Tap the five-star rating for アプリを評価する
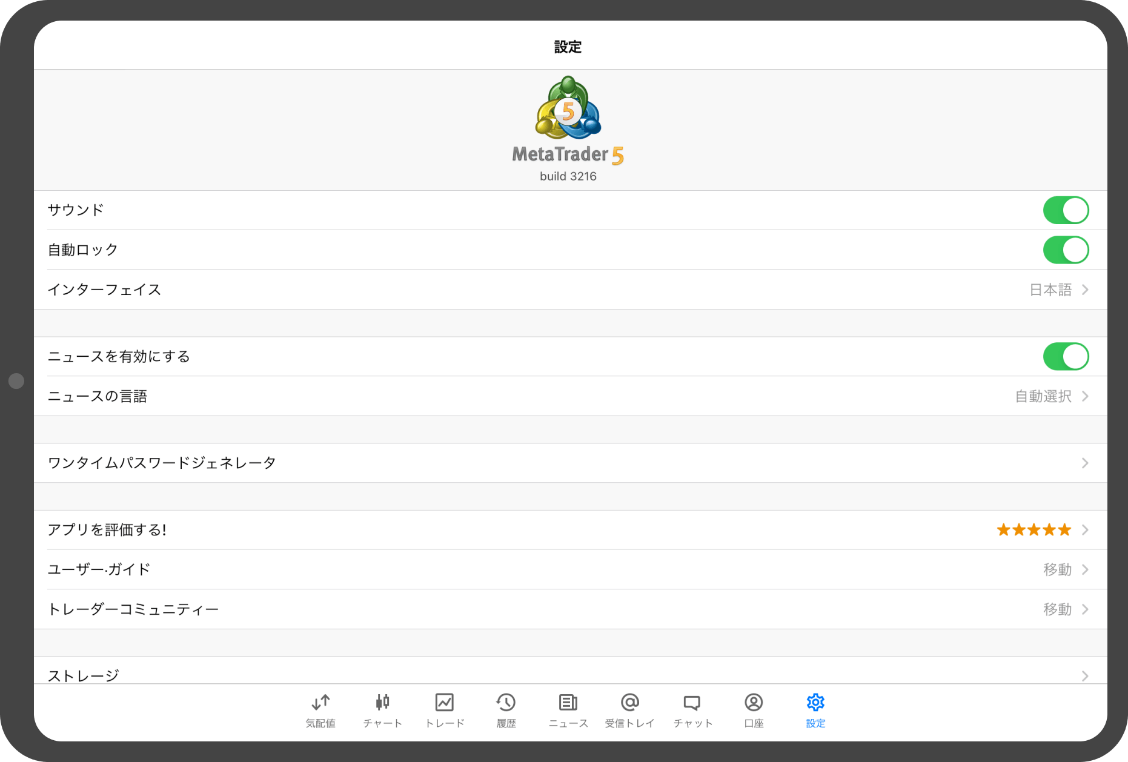Image resolution: width=1128 pixels, height=762 pixels. point(1033,530)
